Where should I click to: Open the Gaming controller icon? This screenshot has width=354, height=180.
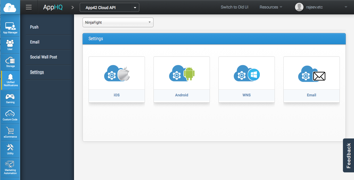point(10,98)
